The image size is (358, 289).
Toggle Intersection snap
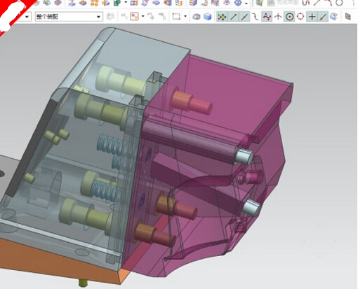pyautogui.click(x=278, y=17)
